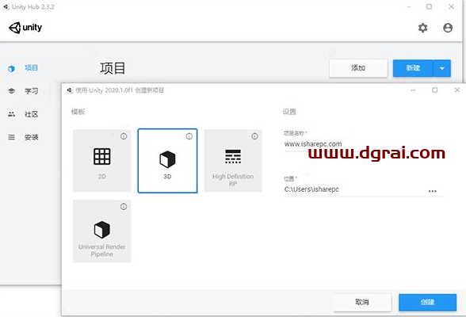Browse location with the three-dots button
466x317 pixels.
coord(433,191)
